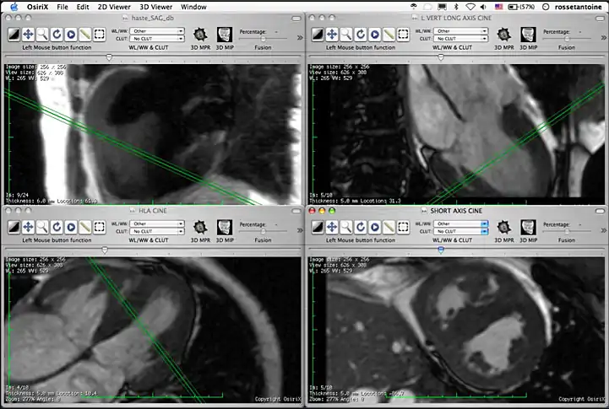This screenshot has height=409, width=609.
Task: Choose the Zoom magnifier tool in L VERT LONG AXIS CINE window
Action: click(x=346, y=35)
